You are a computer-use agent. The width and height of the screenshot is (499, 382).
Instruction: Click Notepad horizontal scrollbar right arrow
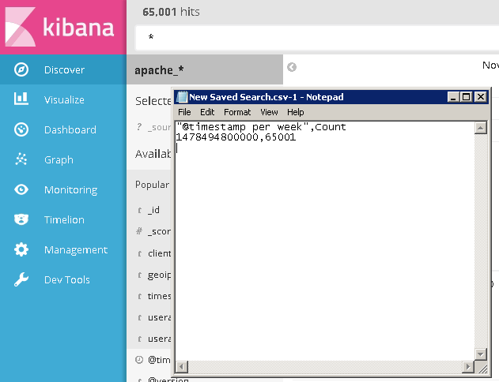(x=468, y=367)
